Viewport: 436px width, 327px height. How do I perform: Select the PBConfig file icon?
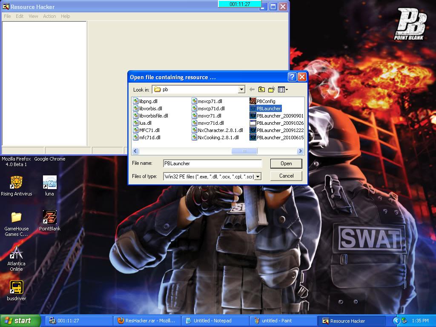click(252, 101)
